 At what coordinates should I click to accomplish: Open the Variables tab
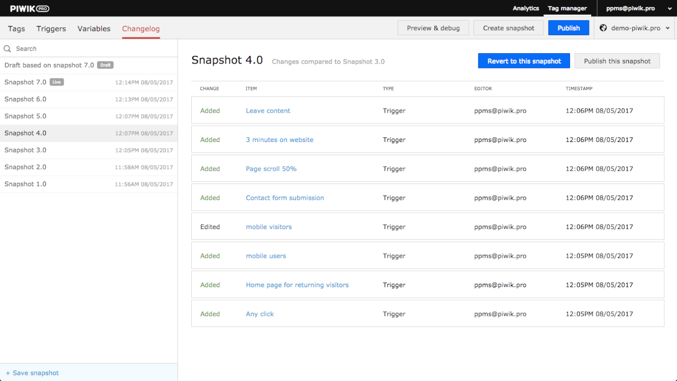(x=94, y=28)
